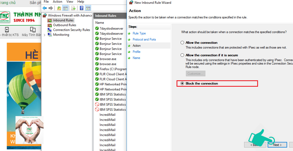This screenshot has height=151, width=293.
Task: Toggle the Show/Hide Action Pane icon
Action: (x=88, y=8)
